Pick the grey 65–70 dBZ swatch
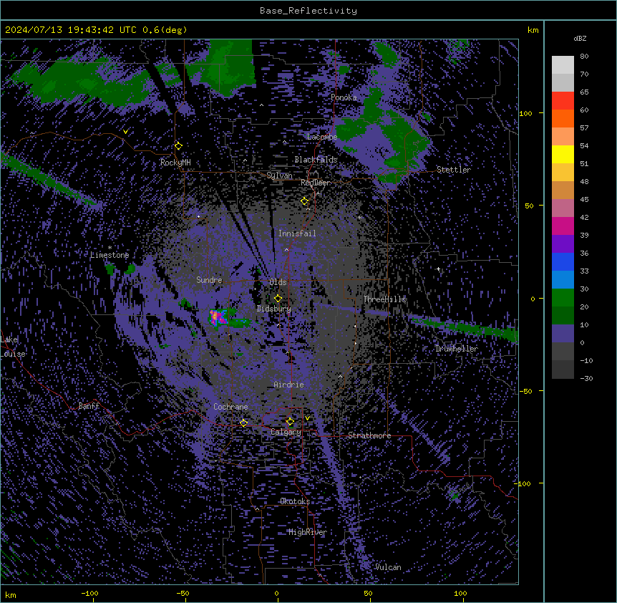 tap(563, 82)
